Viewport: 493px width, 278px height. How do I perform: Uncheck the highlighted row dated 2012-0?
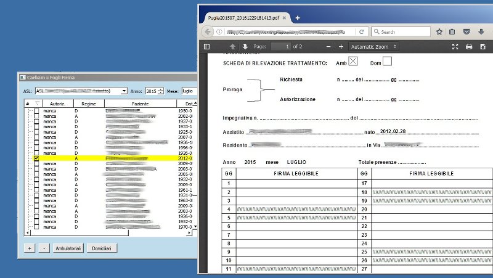coord(36,158)
